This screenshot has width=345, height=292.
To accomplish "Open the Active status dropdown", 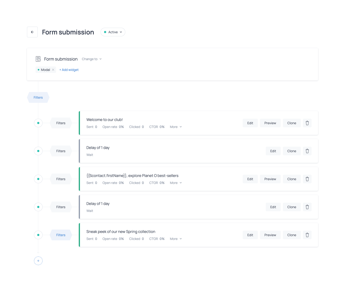I will [x=113, y=32].
